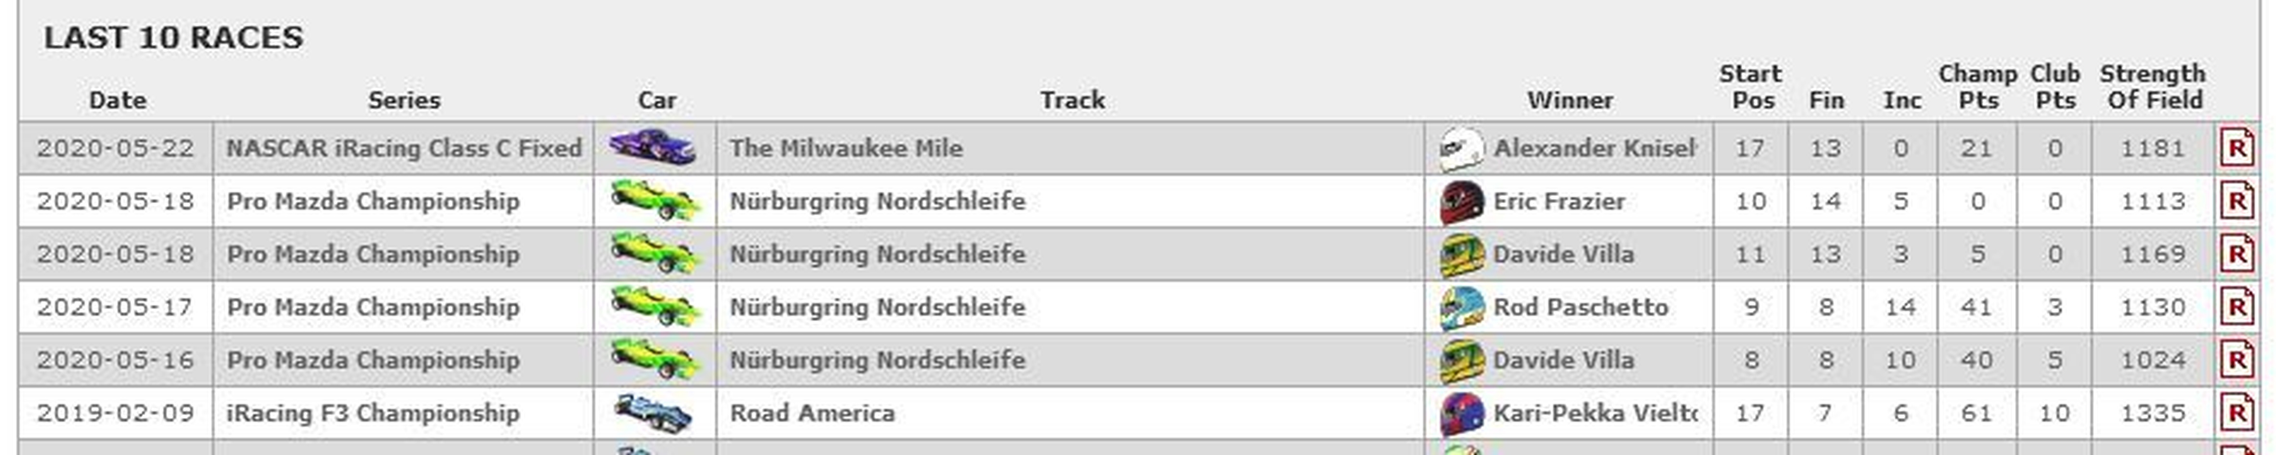The height and width of the screenshot is (455, 2276).
Task: Click the blue F3 car icon
Action: [x=653, y=413]
